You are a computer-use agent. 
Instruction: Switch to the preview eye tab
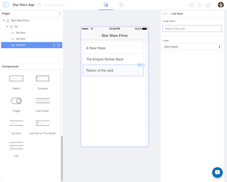pos(121,5)
